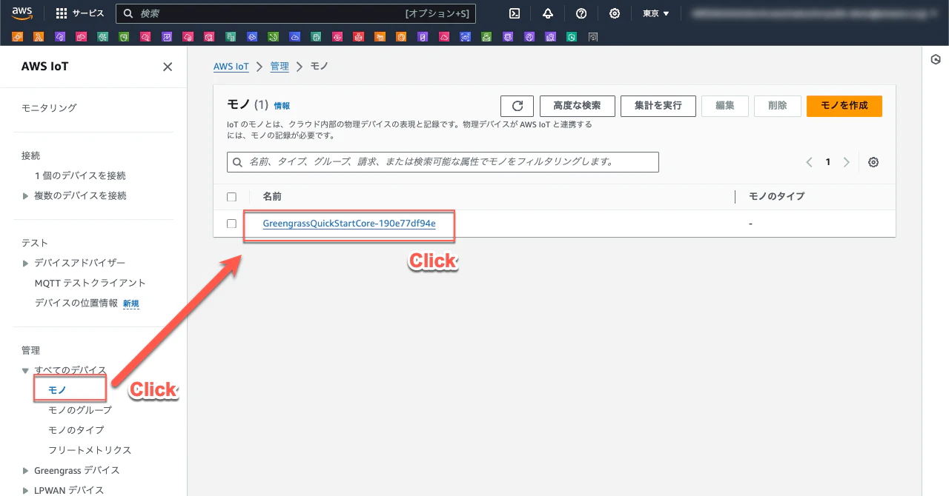The width and height of the screenshot is (949, 496).
Task: Click the gray icon ending the favorites bar
Action: (593, 36)
